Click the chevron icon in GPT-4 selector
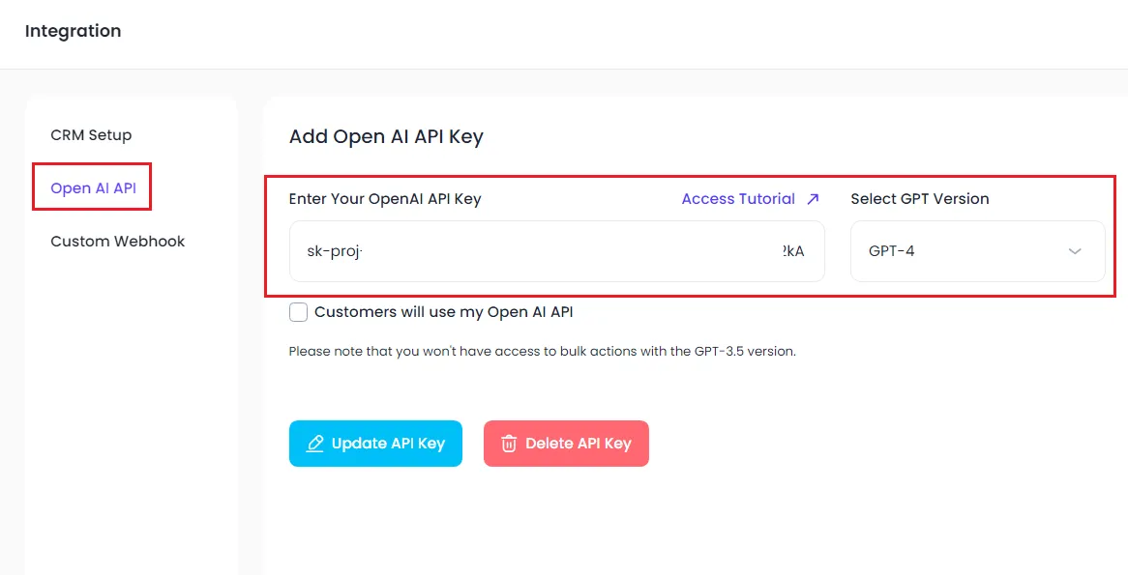The image size is (1128, 575). click(x=1075, y=251)
